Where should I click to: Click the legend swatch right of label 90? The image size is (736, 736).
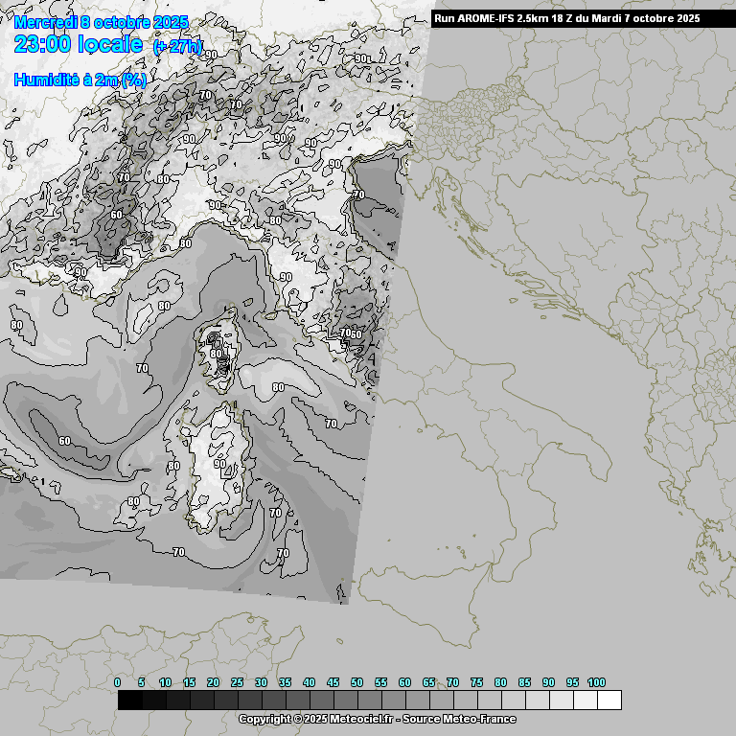click(561, 701)
